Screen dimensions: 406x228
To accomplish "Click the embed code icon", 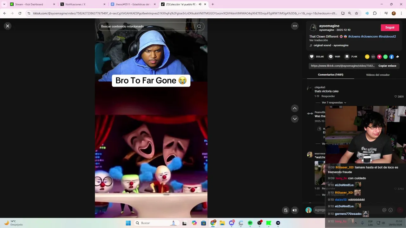I will pyautogui.click(x=373, y=57).
